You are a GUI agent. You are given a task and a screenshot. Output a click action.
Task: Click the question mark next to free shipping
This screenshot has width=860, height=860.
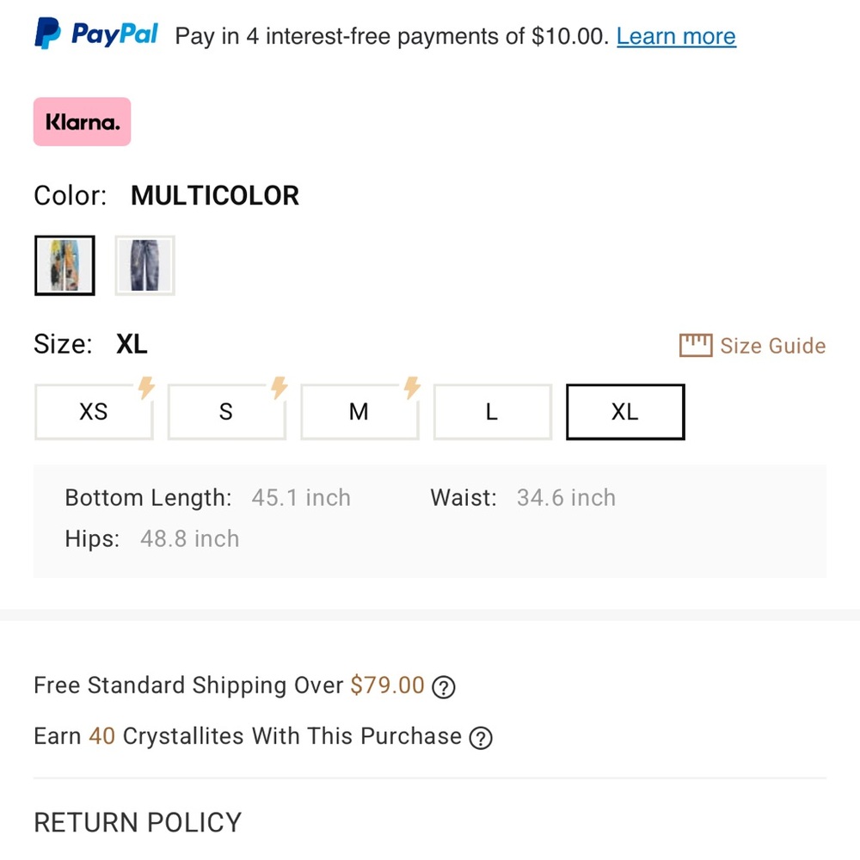click(x=443, y=687)
